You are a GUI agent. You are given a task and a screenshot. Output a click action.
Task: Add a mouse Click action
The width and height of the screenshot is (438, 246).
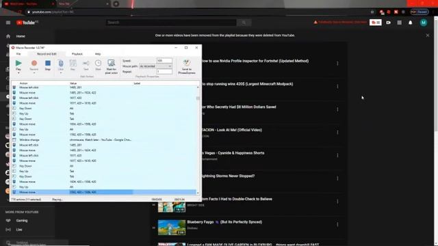coord(61,65)
